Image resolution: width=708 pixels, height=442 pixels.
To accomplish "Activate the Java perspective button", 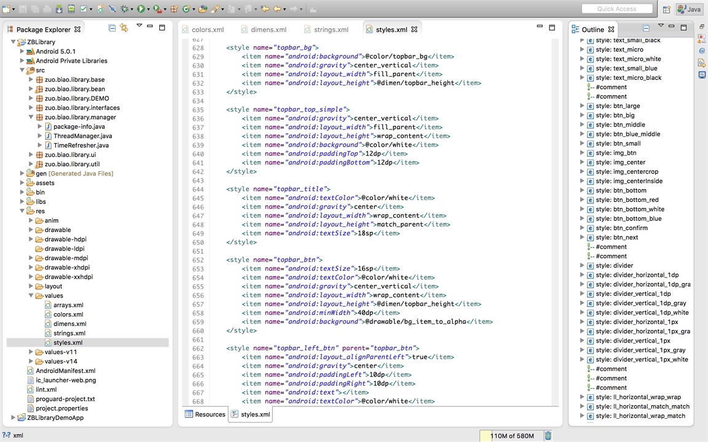I will coord(689,9).
